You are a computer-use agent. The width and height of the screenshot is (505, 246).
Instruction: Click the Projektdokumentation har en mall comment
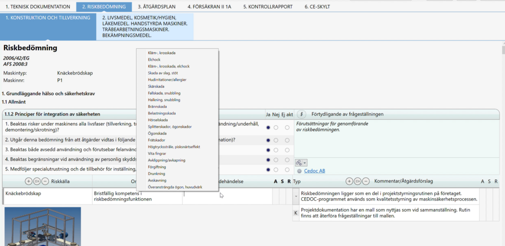pos(389,213)
